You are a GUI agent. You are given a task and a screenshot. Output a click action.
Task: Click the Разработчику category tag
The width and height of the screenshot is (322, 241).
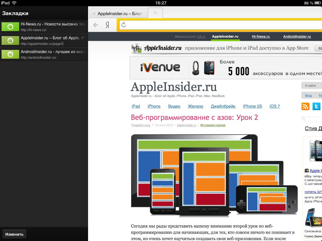pyautogui.click(x=141, y=125)
